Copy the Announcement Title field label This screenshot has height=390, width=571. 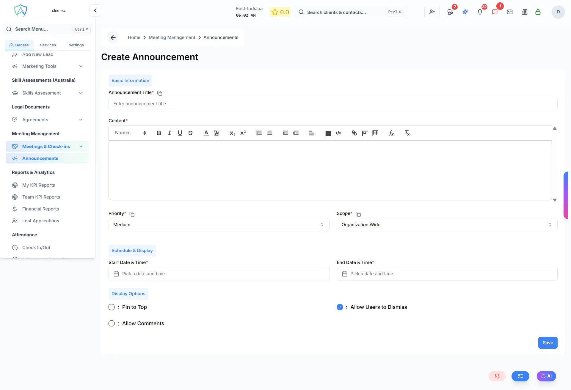[159, 93]
